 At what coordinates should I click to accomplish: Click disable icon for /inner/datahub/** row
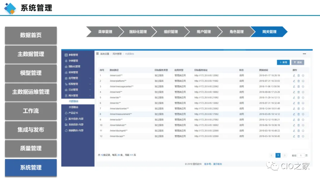303,125
